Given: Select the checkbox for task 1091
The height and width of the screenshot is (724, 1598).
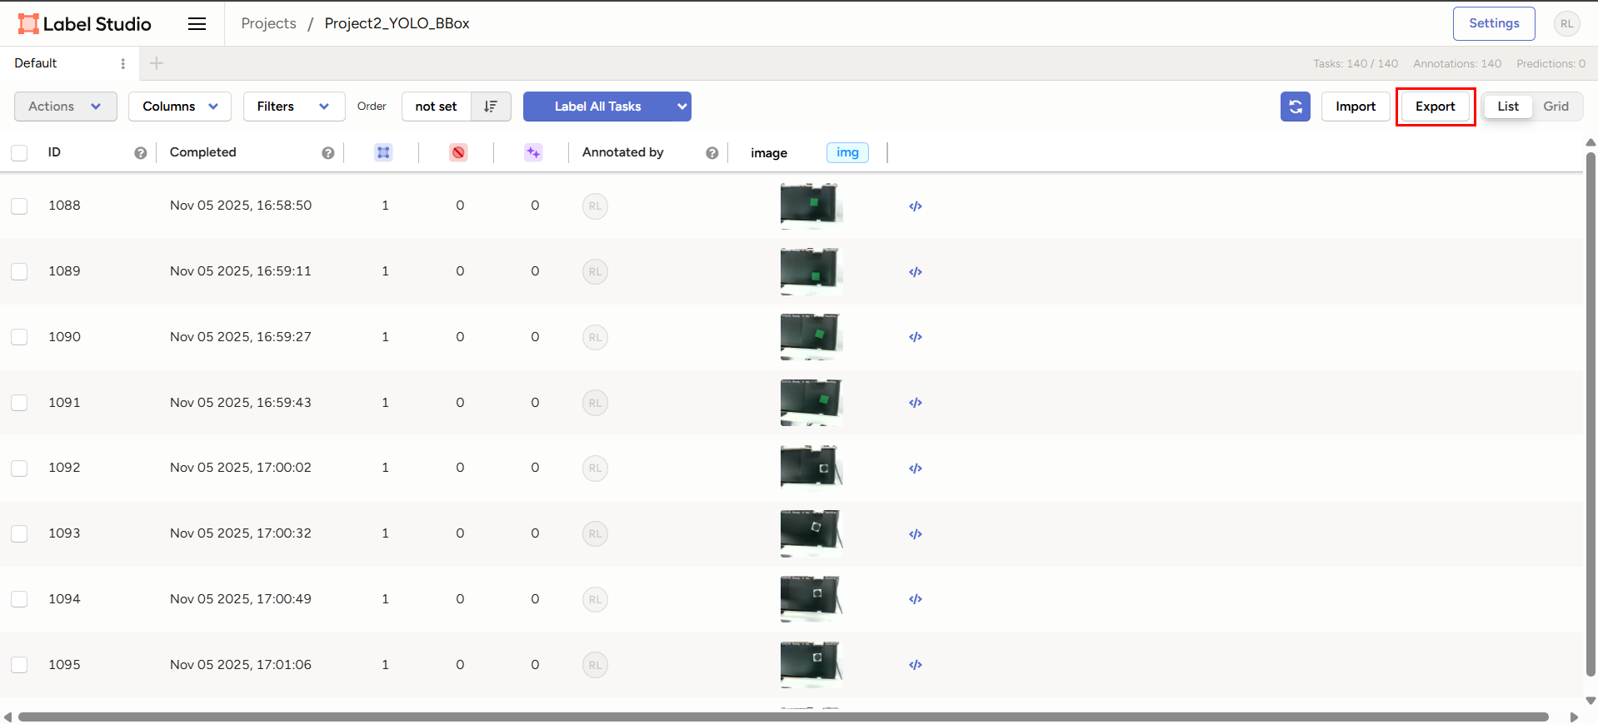Looking at the screenshot, I should [x=19, y=403].
